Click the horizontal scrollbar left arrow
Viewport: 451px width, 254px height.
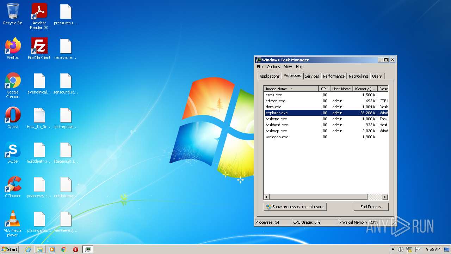(x=267, y=197)
